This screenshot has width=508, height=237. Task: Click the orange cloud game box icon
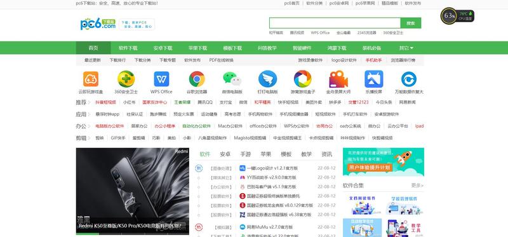tap(91, 79)
